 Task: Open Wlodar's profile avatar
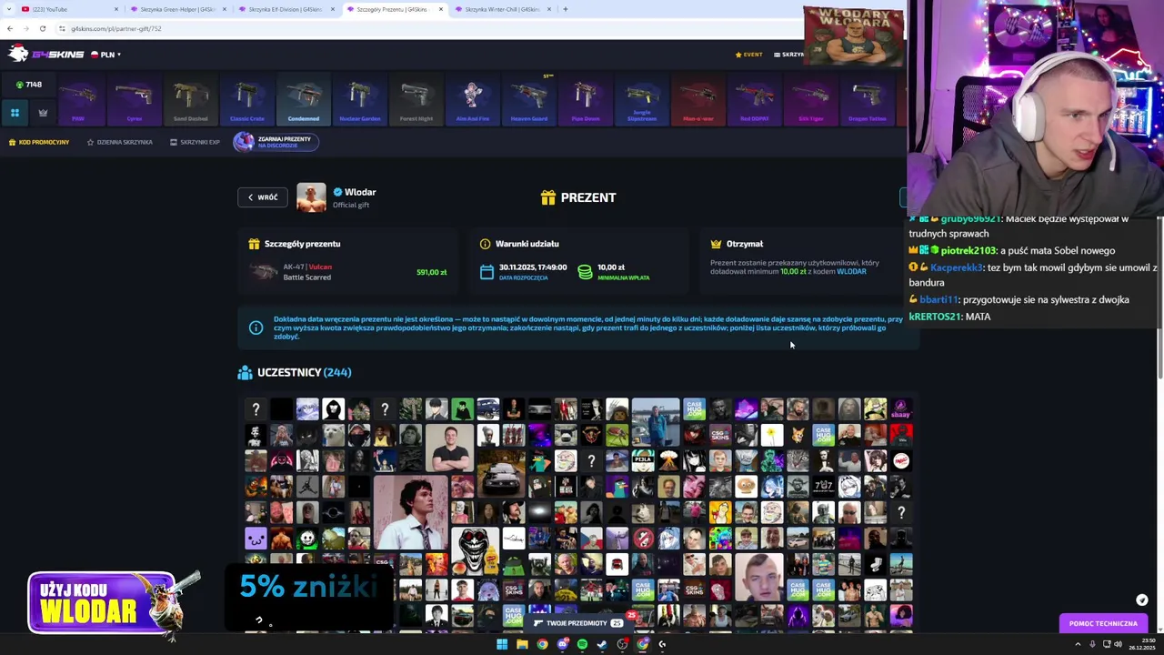pos(311,197)
